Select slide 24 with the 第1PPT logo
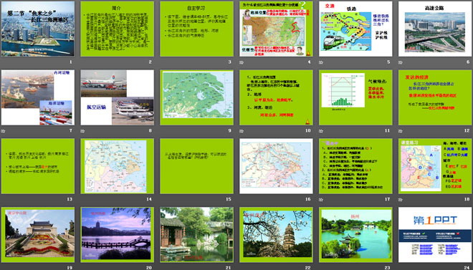This screenshot has height=270, width=473. [x=435, y=234]
